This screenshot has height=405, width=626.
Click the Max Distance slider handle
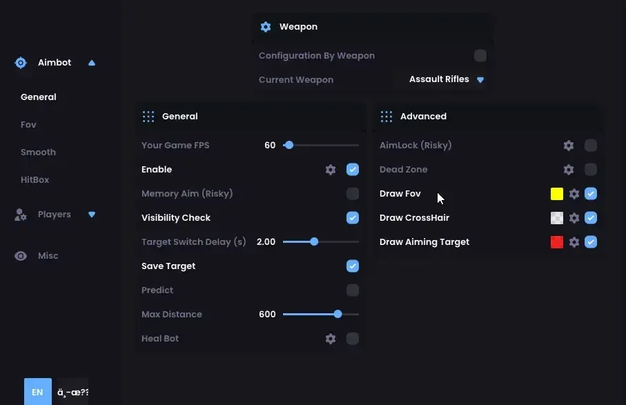(x=338, y=315)
